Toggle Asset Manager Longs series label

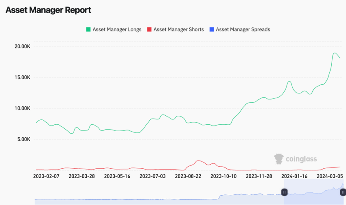point(117,29)
